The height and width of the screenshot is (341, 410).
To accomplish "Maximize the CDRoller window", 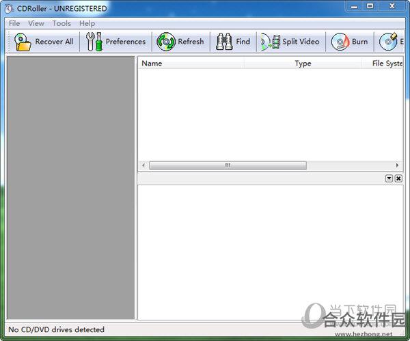I will tap(370, 6).
